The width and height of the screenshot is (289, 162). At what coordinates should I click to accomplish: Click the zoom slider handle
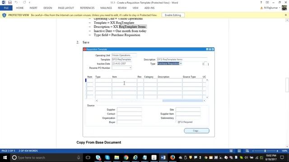pyautogui.click(x=265, y=151)
